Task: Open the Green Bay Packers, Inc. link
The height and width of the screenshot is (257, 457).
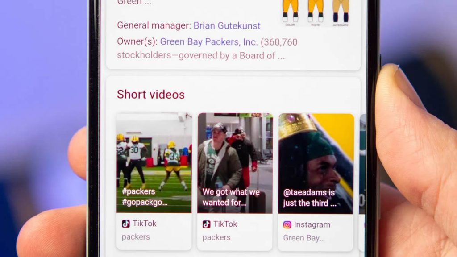Action: (209, 42)
